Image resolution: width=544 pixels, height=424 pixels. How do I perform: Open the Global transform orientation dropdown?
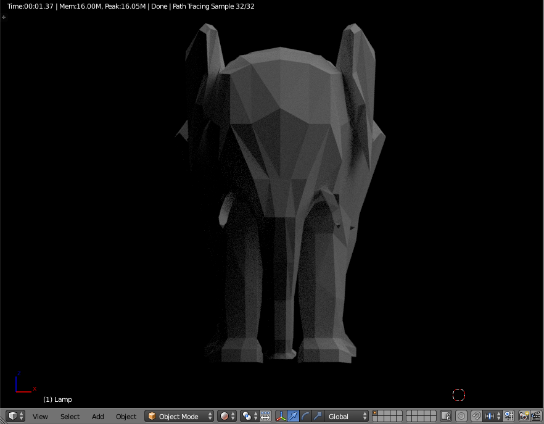coord(346,416)
